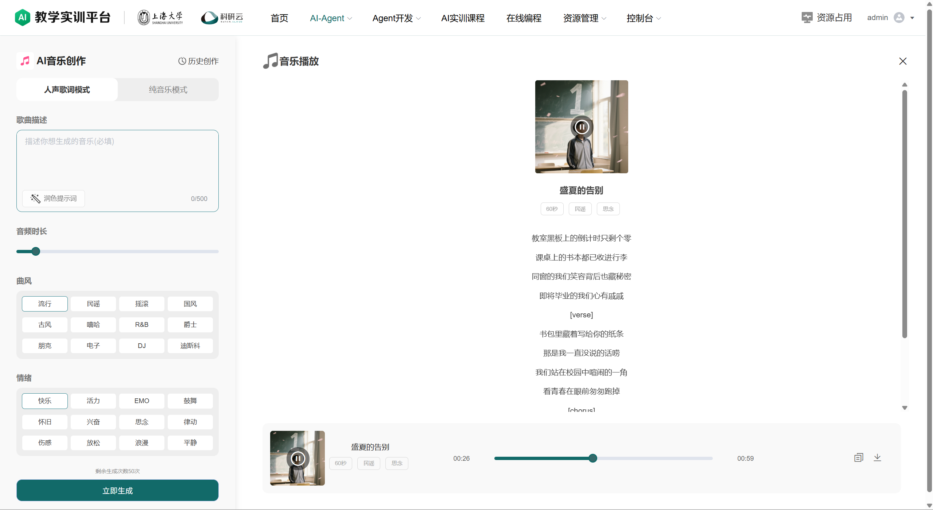
Task: Click the 音乐播放 music note icon
Action: pyautogui.click(x=270, y=61)
